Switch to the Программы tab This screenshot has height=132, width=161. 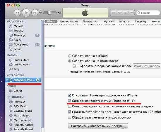pyautogui.click(x=90, y=21)
